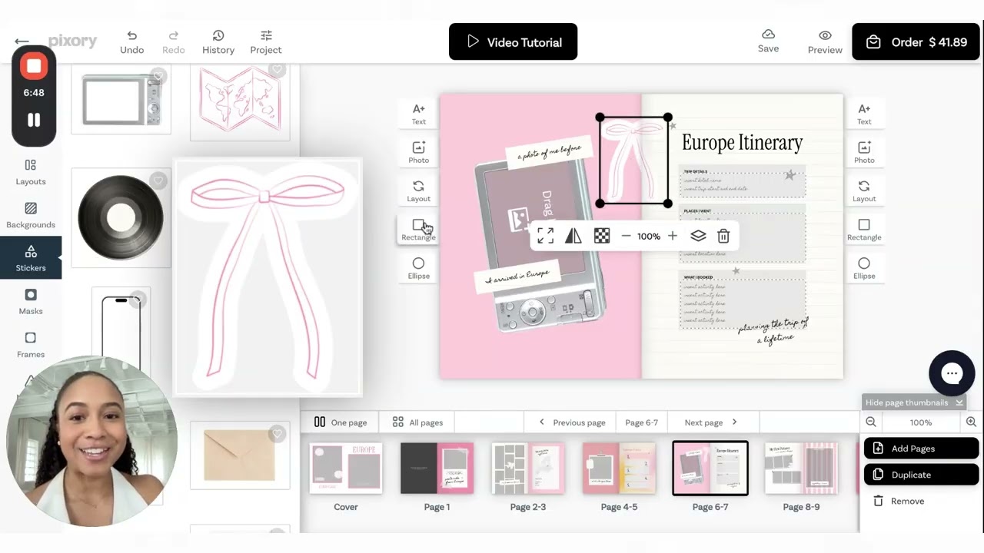Switch to One page view
This screenshot has height=553, width=984.
tap(341, 422)
